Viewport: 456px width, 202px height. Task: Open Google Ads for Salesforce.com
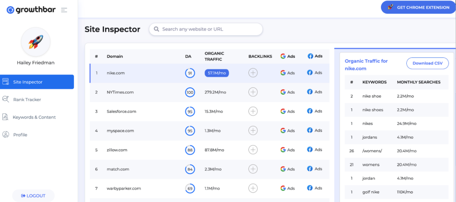pyautogui.click(x=288, y=111)
